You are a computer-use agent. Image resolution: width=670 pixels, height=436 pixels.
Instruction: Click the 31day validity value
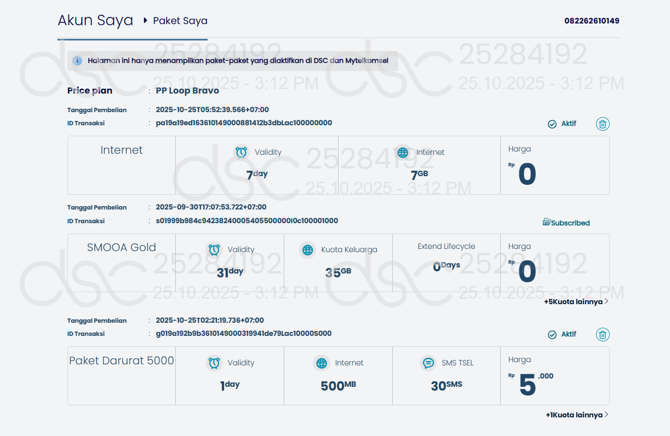pyautogui.click(x=230, y=272)
